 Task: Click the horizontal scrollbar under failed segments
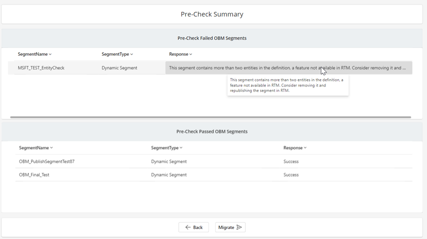point(210,117)
